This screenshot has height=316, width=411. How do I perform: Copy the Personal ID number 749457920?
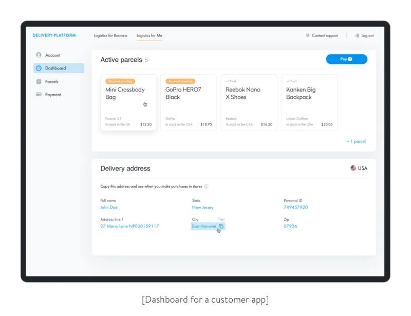click(295, 207)
